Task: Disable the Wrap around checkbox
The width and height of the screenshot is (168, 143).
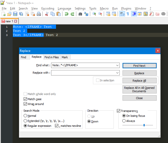Action: (25, 104)
